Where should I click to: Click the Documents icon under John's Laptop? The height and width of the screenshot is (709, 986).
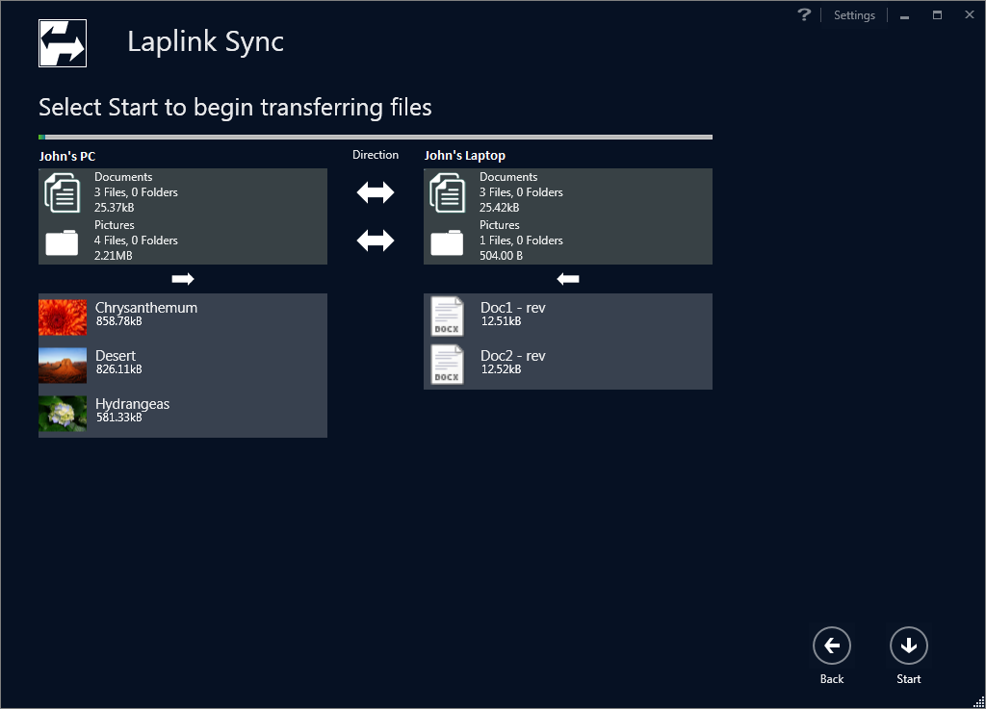(447, 192)
